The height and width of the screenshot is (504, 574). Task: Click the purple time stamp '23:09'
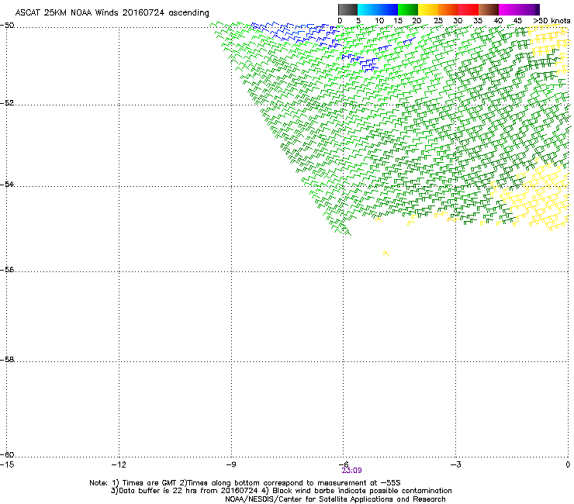coord(352,471)
